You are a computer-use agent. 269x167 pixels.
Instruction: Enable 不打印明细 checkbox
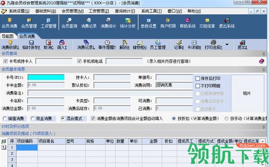pos(198,86)
